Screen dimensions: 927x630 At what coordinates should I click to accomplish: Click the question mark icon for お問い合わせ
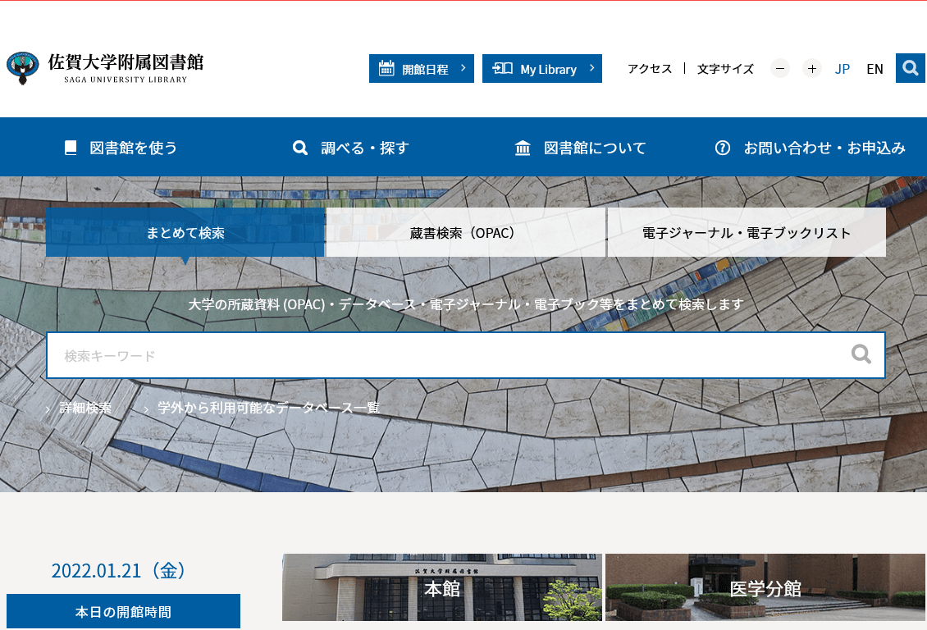(x=723, y=148)
